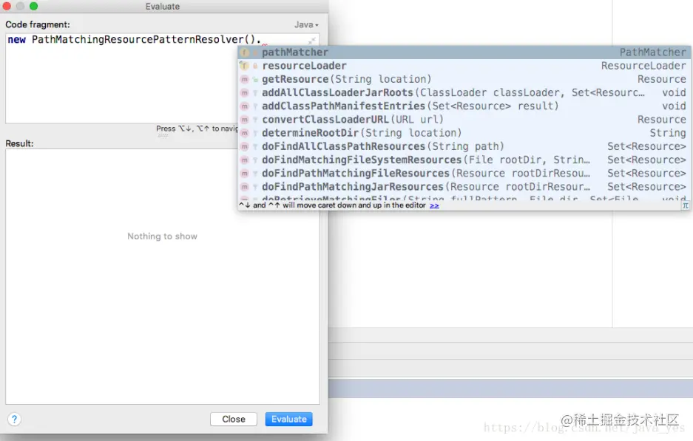The width and height of the screenshot is (693, 441).
Task: Click method icon beside addClassPathManifestEntries
Action: coord(244,106)
